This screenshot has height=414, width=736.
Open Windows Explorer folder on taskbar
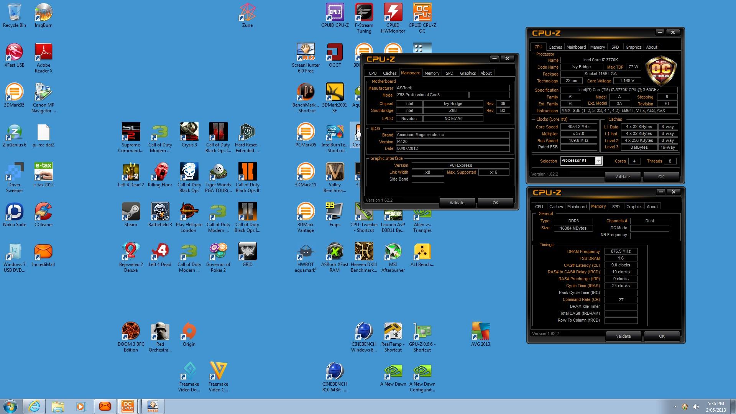click(58, 406)
